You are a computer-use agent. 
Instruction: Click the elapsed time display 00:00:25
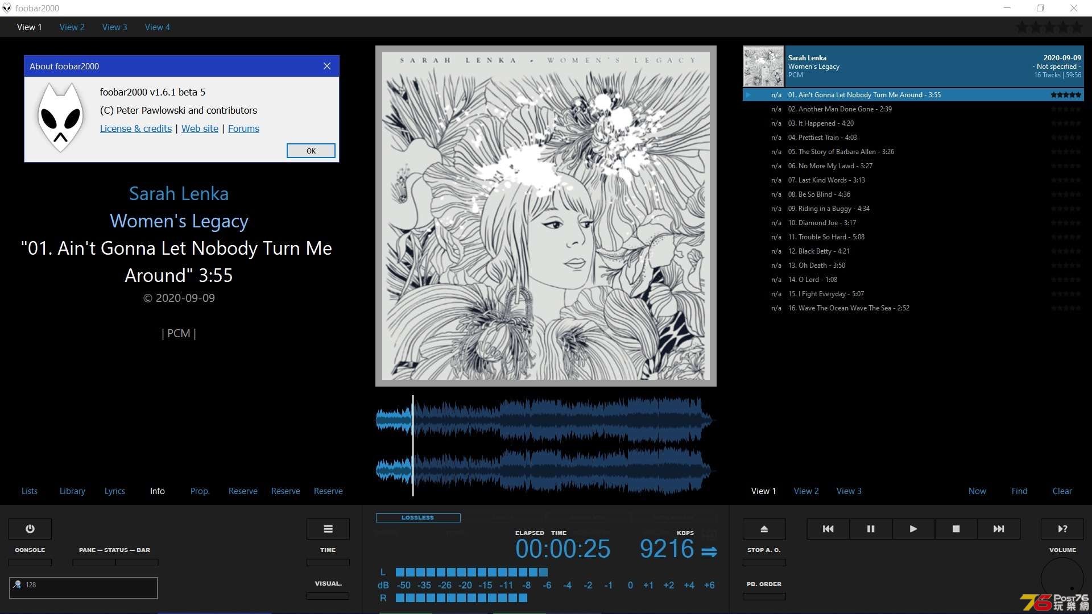tap(562, 549)
